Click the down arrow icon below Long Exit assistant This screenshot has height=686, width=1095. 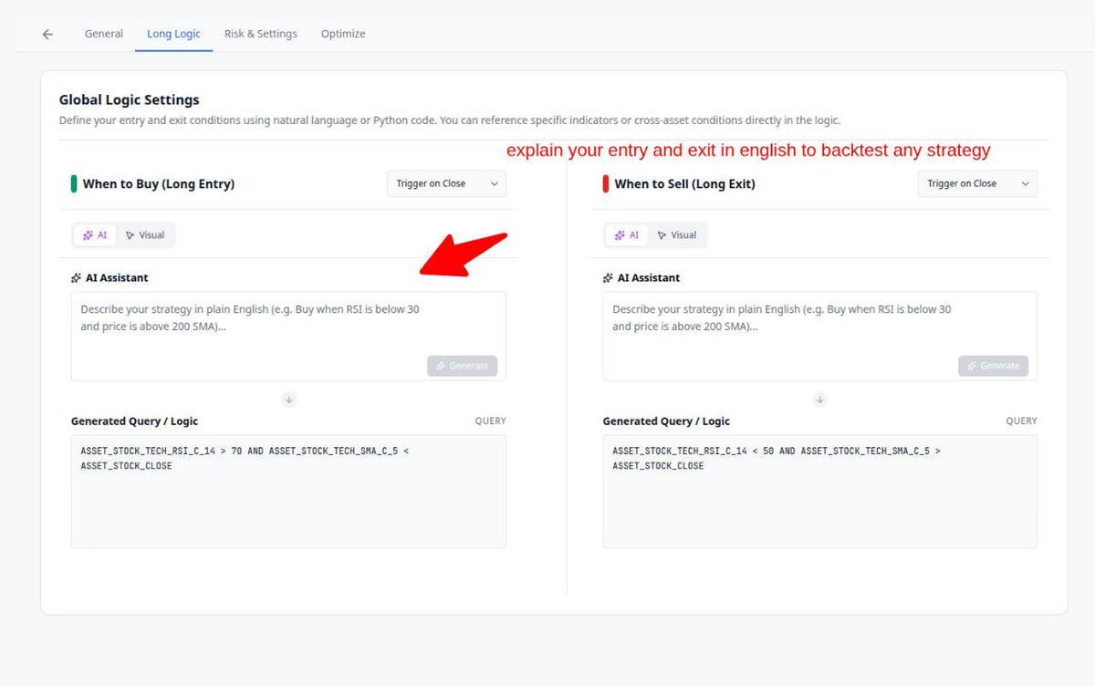click(819, 400)
